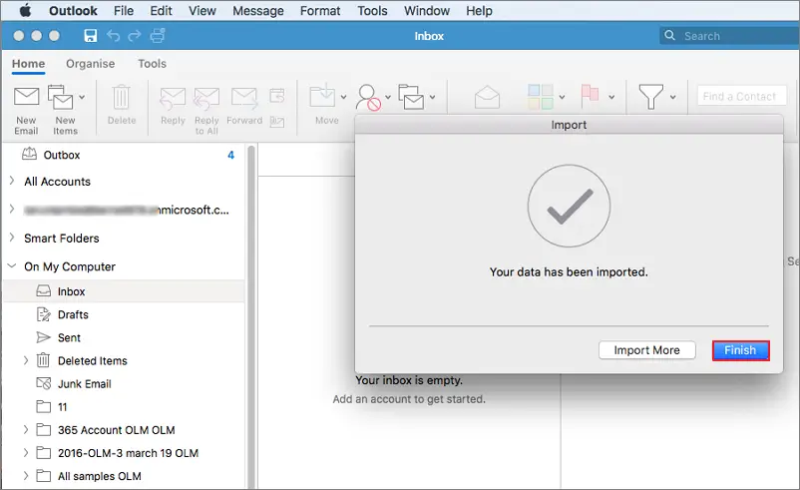Open the Apple menu
Screen dimensions: 800x490
pos(25,11)
